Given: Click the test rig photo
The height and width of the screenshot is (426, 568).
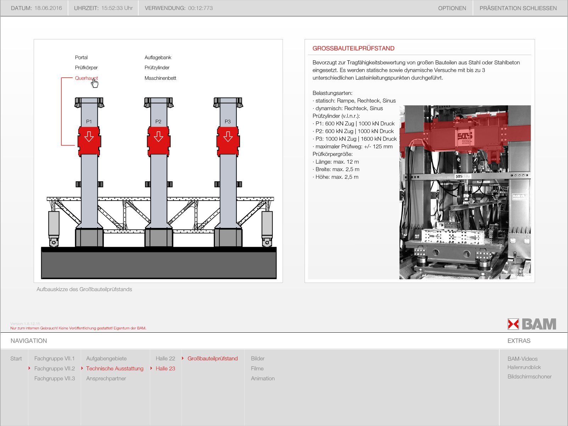Looking at the screenshot, I should [465, 192].
